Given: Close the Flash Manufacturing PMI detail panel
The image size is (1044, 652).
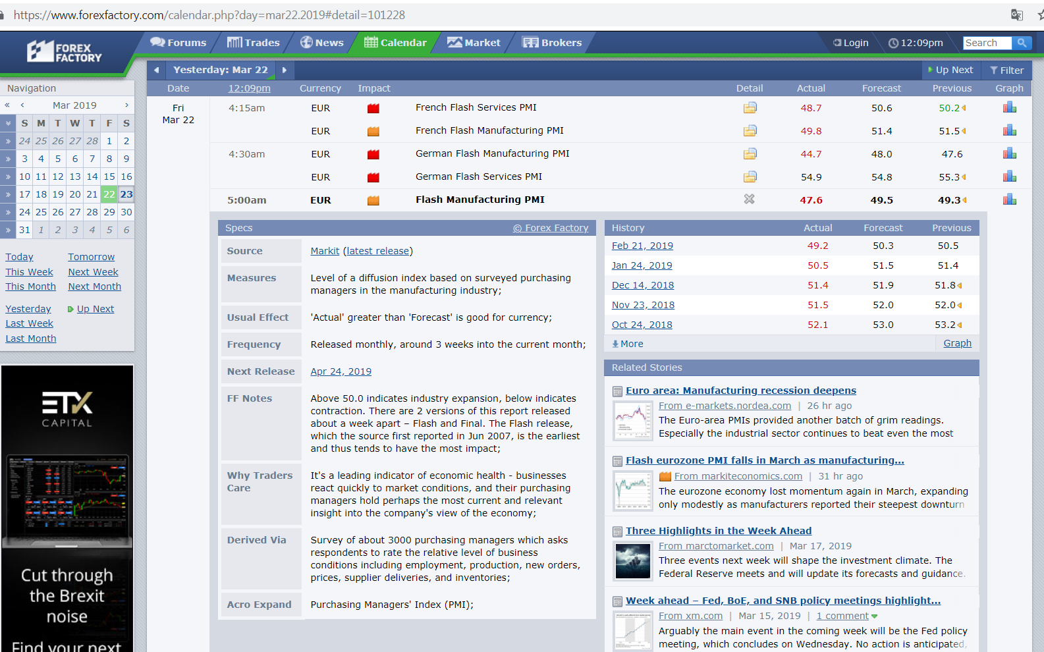Looking at the screenshot, I should pyautogui.click(x=749, y=199).
